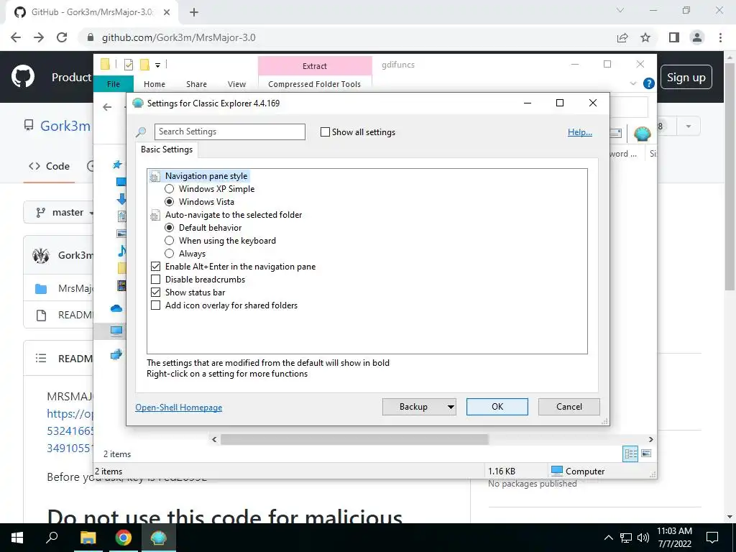This screenshot has height=552, width=736.
Task: Open the Home ribbon tab in Explorer
Action: 155,84
